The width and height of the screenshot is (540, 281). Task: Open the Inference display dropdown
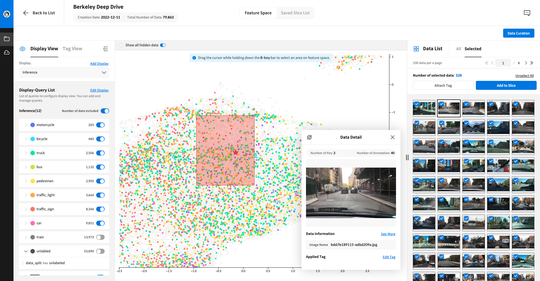pyautogui.click(x=64, y=72)
